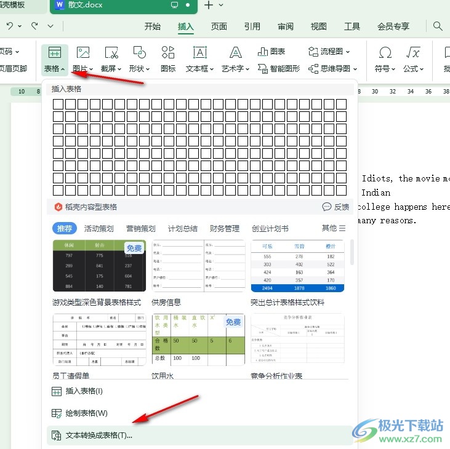
Task: Click the 形状 shapes icon
Action: pos(140,53)
